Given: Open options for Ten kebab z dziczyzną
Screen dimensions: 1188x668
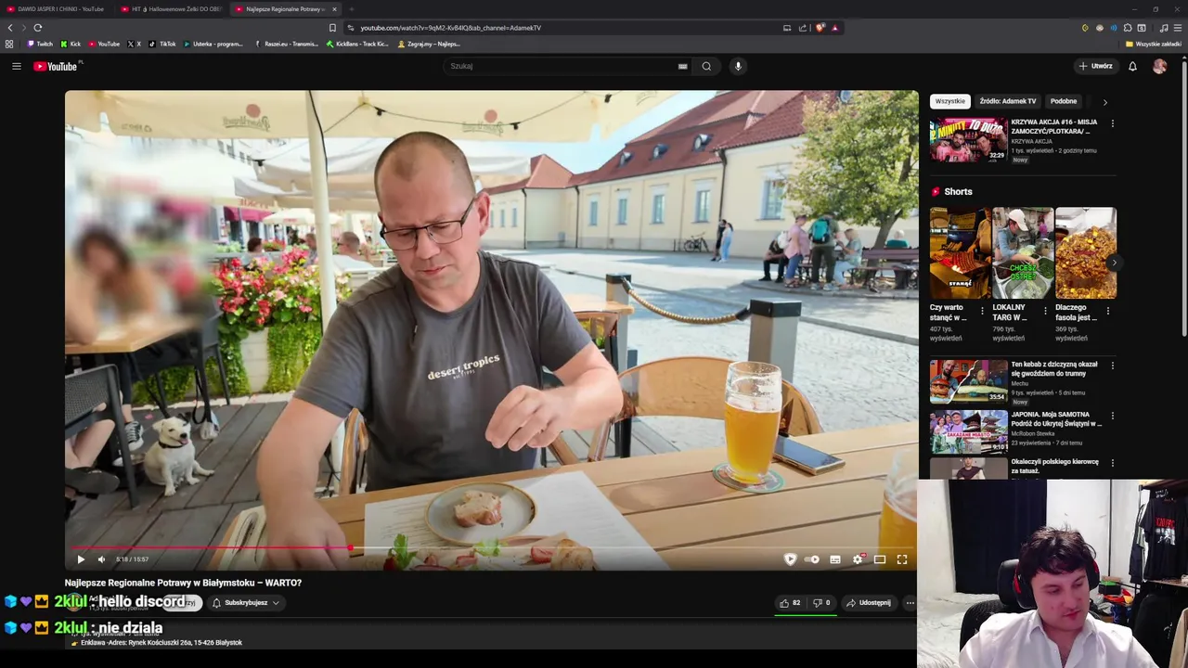Looking at the screenshot, I should (x=1112, y=366).
